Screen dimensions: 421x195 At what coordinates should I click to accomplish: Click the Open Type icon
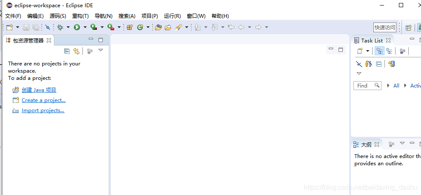158,27
